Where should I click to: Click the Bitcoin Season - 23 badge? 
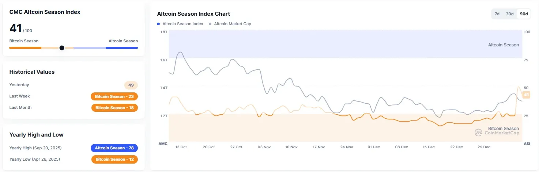coord(114,96)
